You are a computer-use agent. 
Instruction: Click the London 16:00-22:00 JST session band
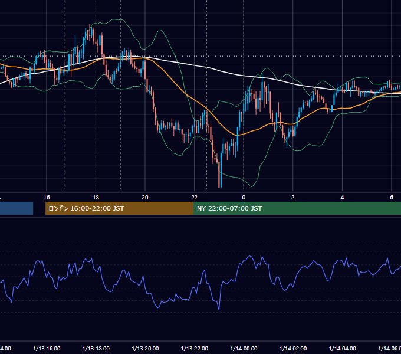coord(119,208)
